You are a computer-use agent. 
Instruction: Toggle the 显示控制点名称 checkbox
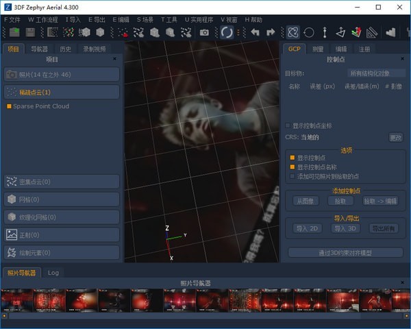pos(292,167)
